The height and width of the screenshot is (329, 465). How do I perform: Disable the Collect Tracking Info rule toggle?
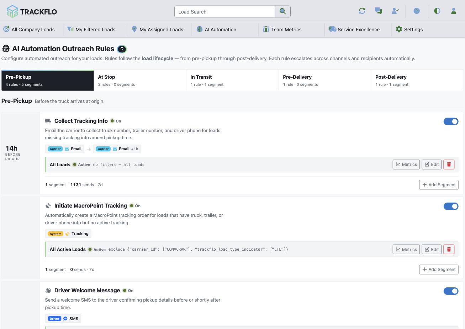point(451,121)
